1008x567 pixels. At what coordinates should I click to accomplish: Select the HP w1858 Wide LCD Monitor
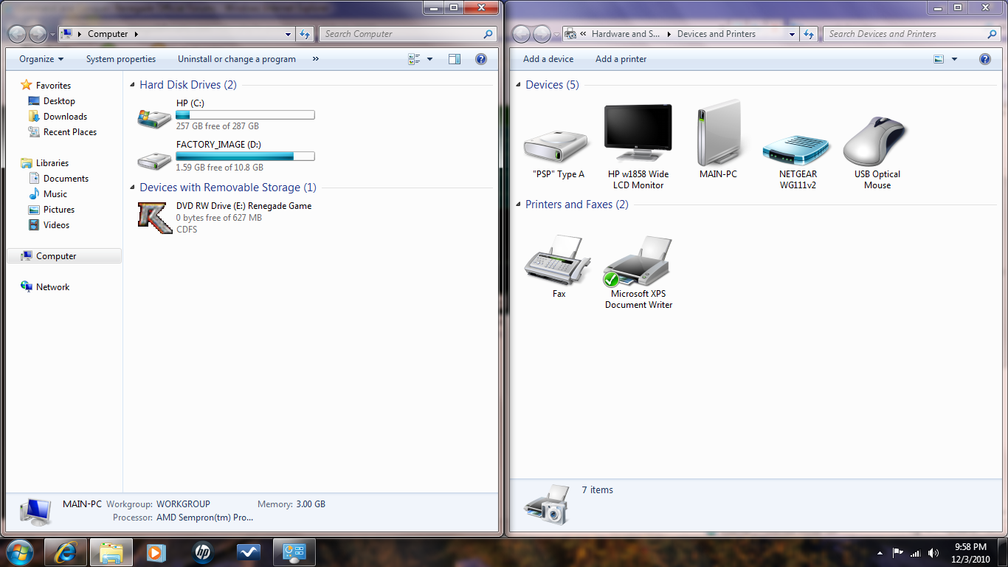638,137
